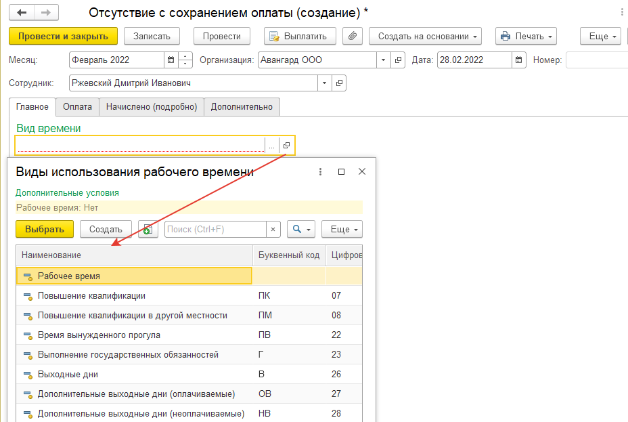Click the ellipsis select button in Вид времени
The width and height of the screenshot is (628, 422).
[271, 146]
